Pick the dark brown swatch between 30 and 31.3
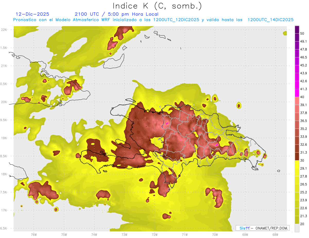This screenshot has width=309, height=238. (x=297, y=156)
